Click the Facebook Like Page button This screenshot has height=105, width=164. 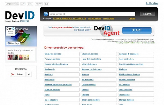pos(13,43)
